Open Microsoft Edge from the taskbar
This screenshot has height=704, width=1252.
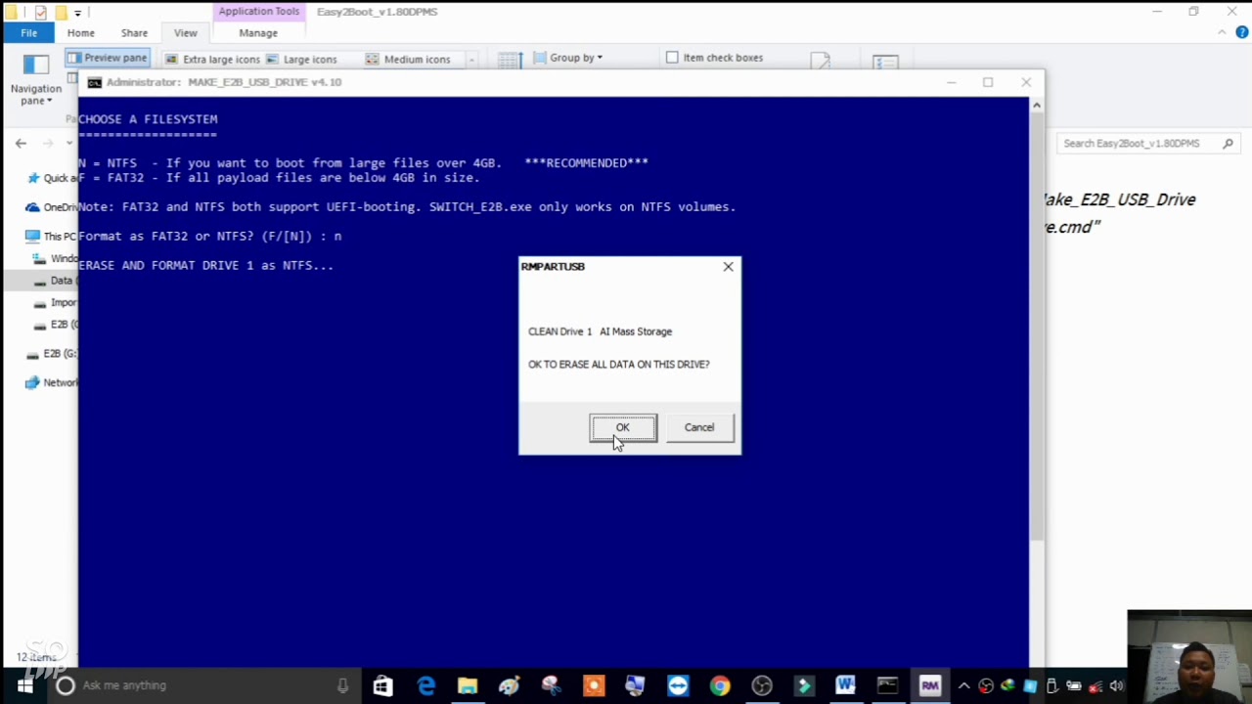coord(425,685)
